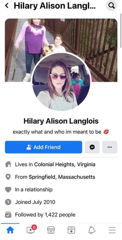Go back using the top-left arrow
Screen dimensions: 122x240
point(7,6)
